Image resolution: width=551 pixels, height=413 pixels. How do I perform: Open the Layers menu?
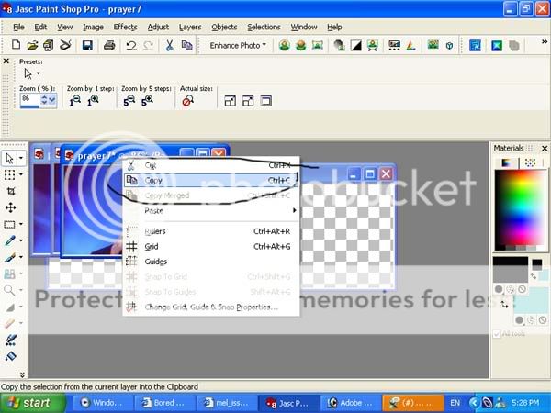190,27
